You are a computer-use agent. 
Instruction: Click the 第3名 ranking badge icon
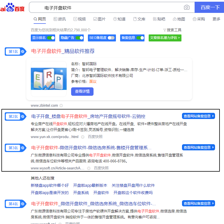16,148
